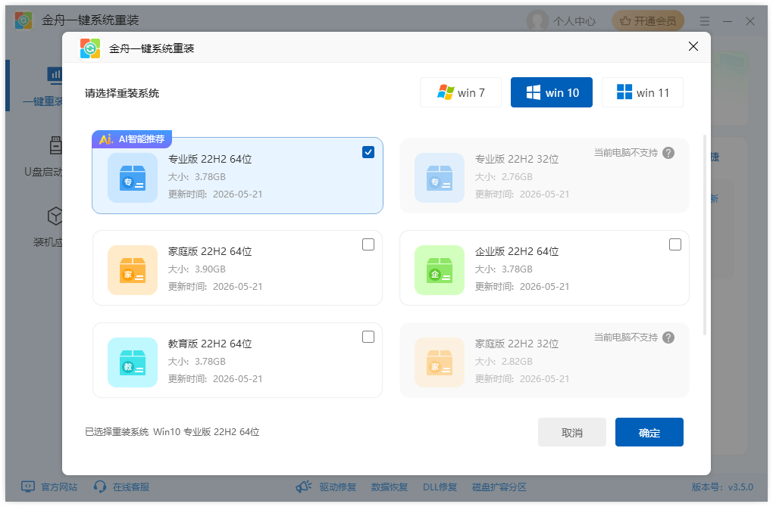Select the win 7 tab
The image size is (773, 507).
tap(461, 92)
